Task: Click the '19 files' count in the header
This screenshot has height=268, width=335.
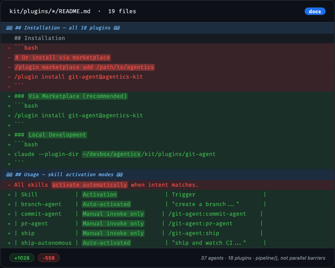Action: 122,11
